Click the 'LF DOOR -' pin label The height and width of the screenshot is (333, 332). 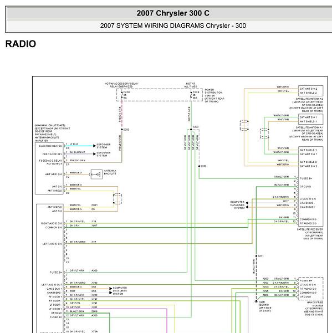pyautogui.click(x=55, y=305)
